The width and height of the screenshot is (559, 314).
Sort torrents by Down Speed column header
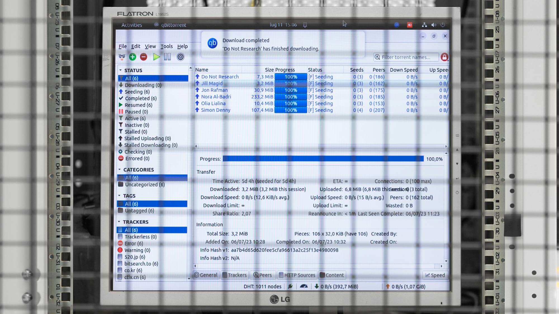402,70
